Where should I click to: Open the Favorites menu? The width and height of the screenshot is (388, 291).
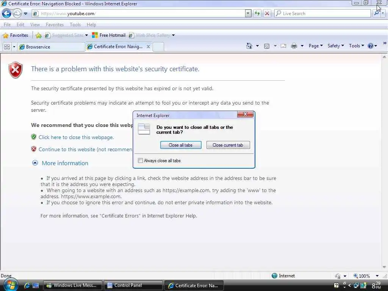click(x=55, y=25)
